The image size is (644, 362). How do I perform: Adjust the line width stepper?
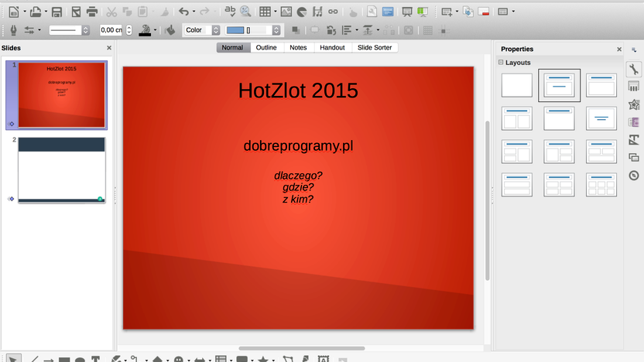(x=129, y=30)
